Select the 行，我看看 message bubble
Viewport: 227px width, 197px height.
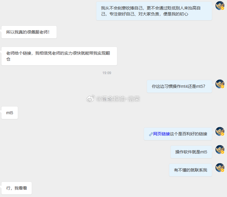click(17, 188)
